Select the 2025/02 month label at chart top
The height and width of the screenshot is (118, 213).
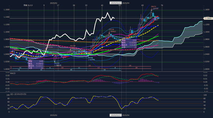coord(54,3)
